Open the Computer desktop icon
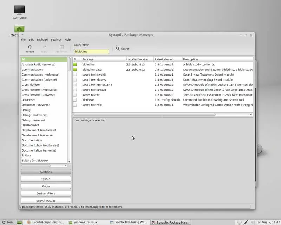The height and width of the screenshot is (225, 281). coord(19,10)
